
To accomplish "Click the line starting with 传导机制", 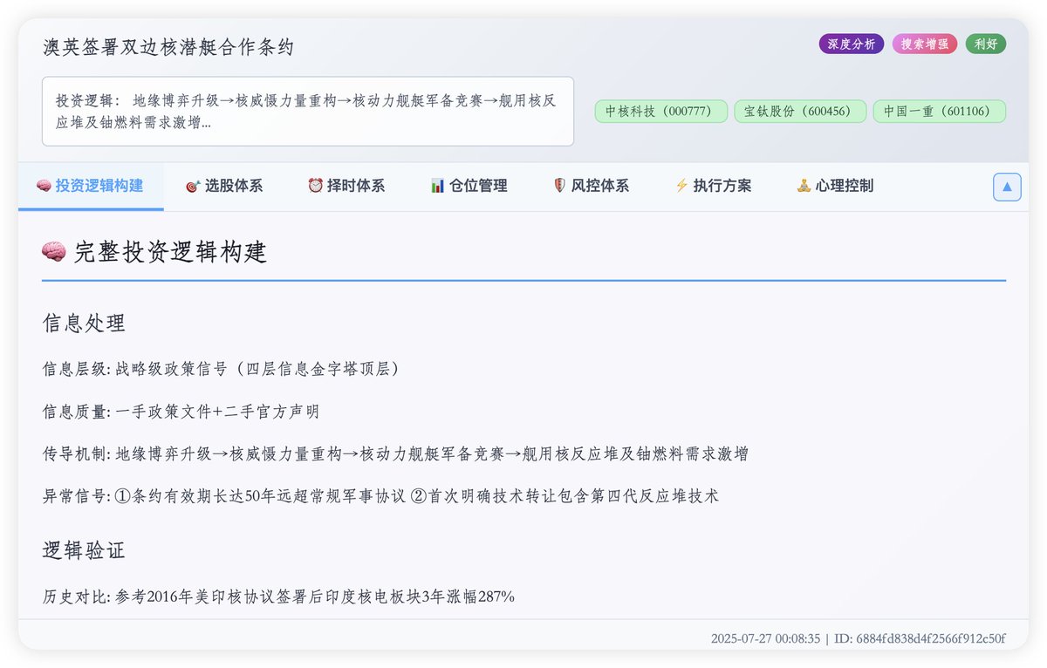I will point(395,454).
